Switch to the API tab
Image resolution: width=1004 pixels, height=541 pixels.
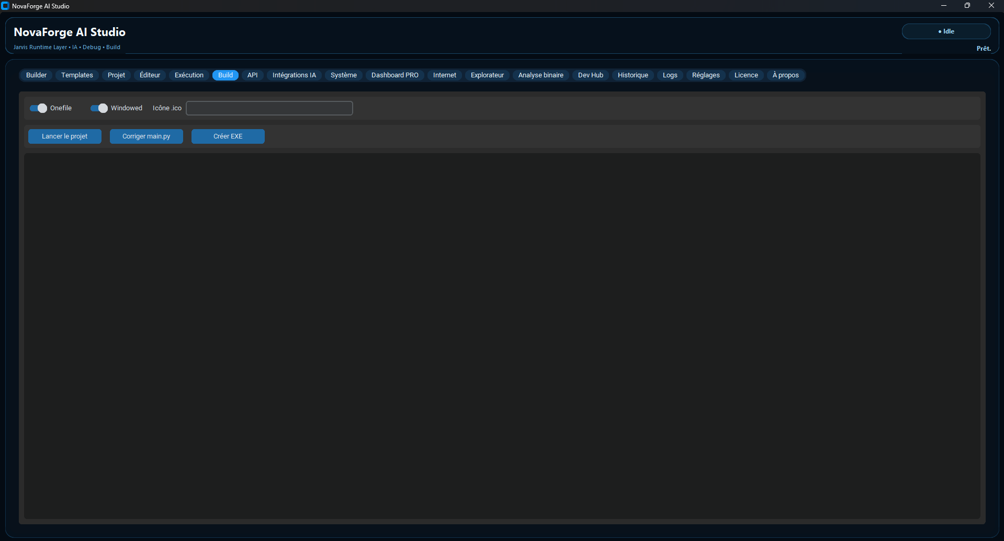[252, 75]
